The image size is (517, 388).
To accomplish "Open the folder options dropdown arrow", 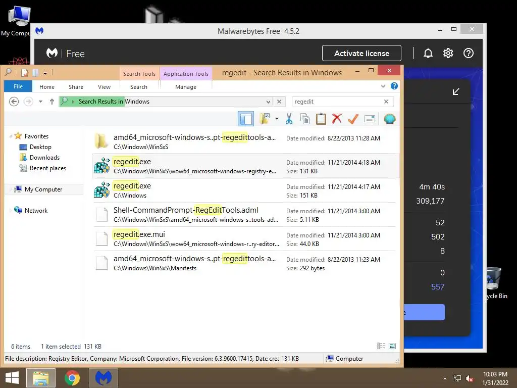I will [277, 119].
